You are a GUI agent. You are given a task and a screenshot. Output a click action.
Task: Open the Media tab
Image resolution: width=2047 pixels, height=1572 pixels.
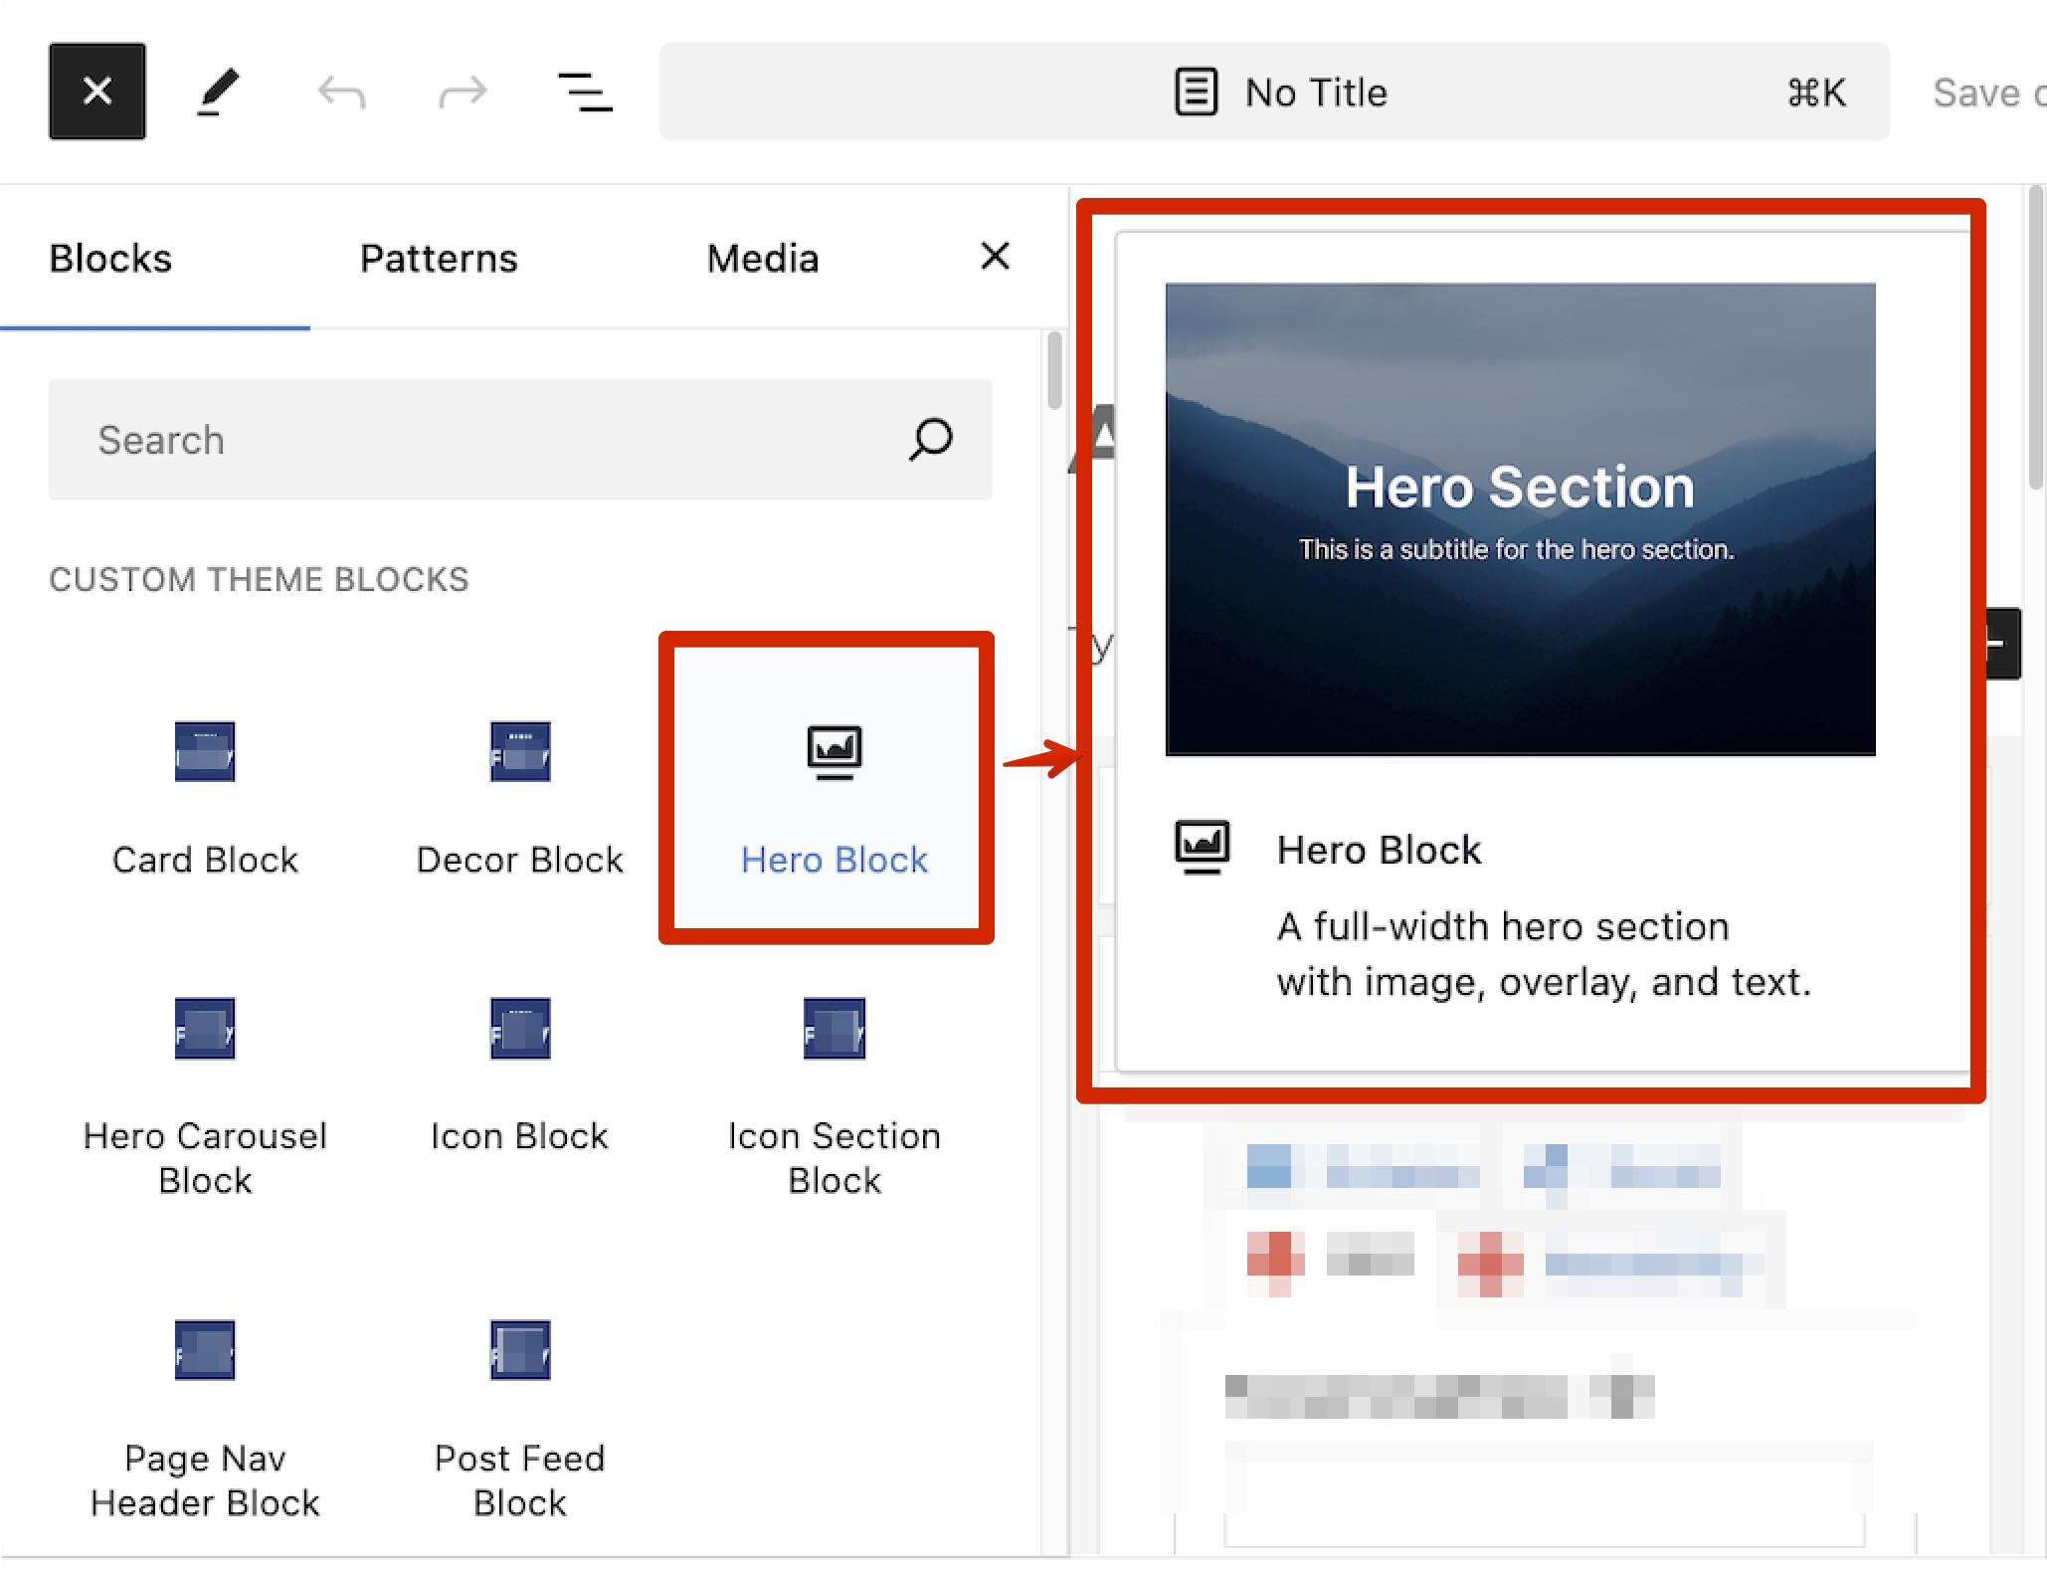pyautogui.click(x=762, y=259)
